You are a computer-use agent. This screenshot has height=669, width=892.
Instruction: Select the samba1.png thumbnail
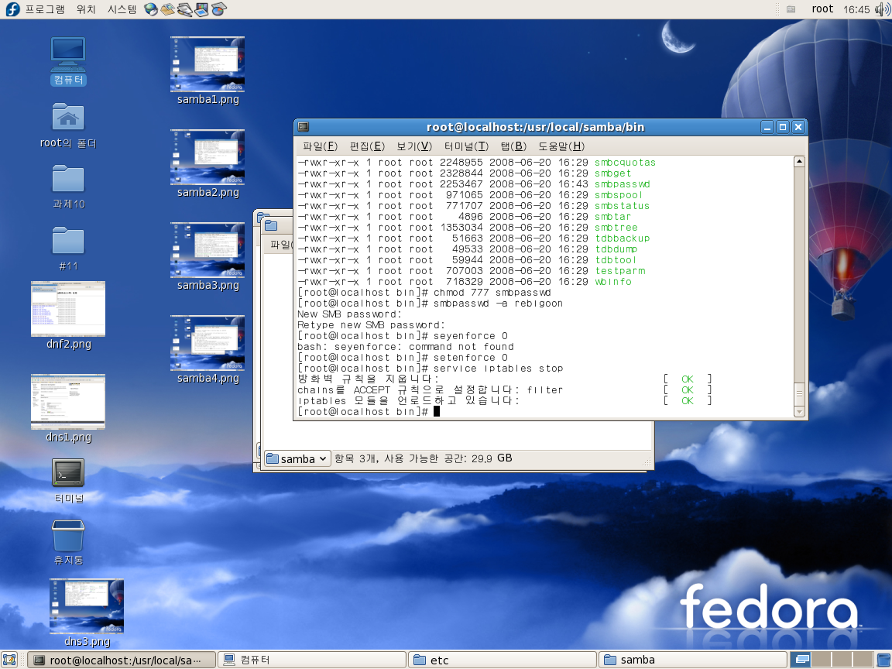[x=208, y=63]
